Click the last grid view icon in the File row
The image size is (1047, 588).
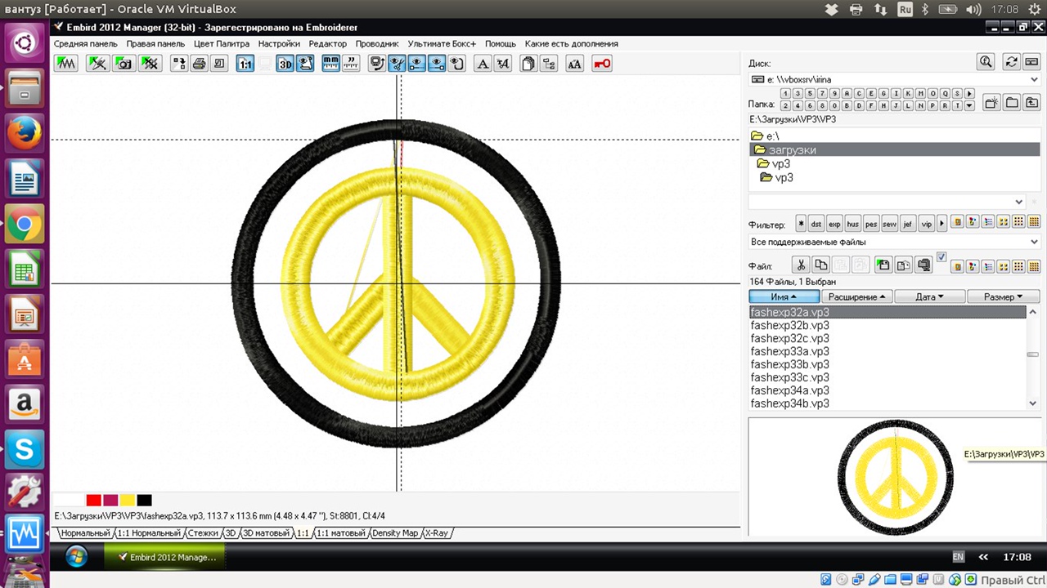[1034, 266]
